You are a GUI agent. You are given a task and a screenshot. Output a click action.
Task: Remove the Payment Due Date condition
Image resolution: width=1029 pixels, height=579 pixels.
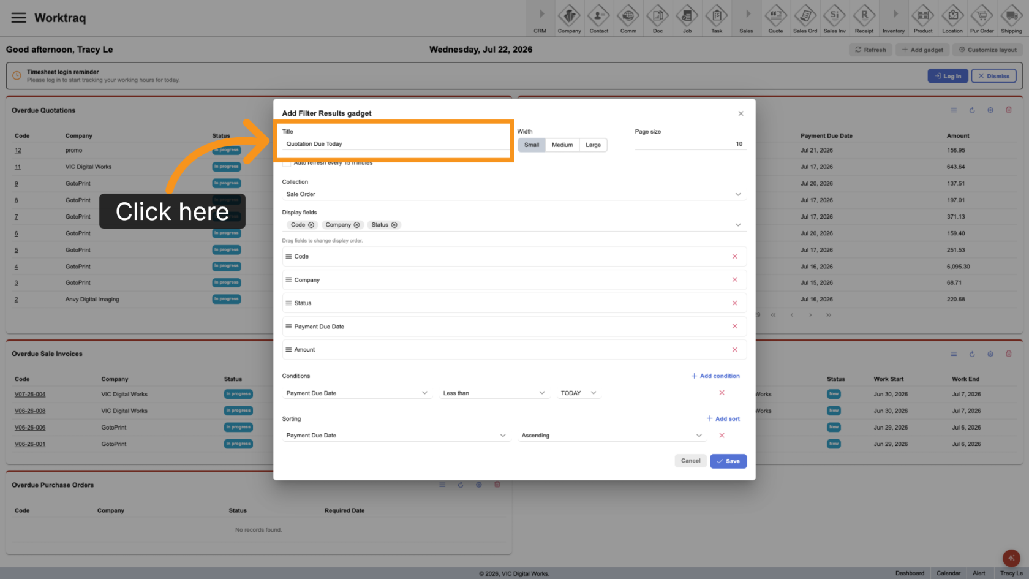coord(722,393)
